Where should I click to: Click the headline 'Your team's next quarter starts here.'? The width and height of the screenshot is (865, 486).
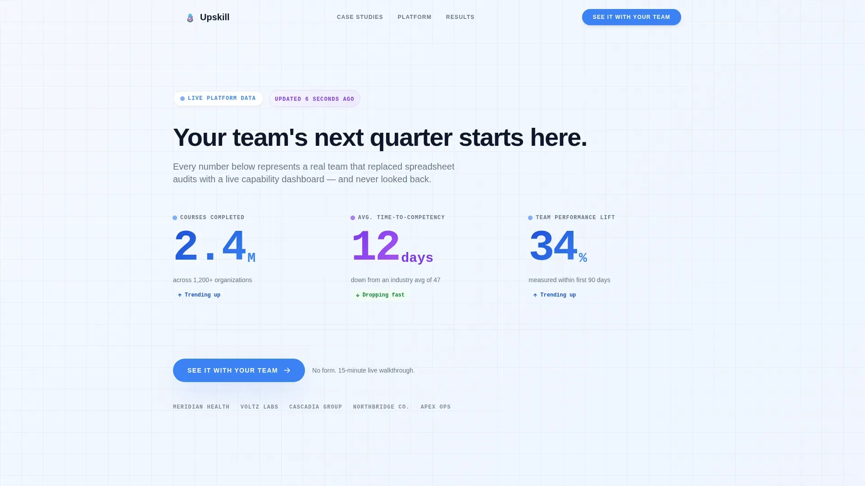pos(380,138)
